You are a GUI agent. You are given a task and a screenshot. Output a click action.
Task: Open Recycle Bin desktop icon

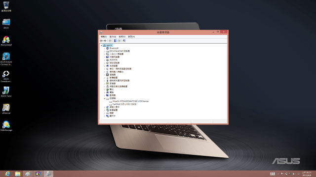6,6
